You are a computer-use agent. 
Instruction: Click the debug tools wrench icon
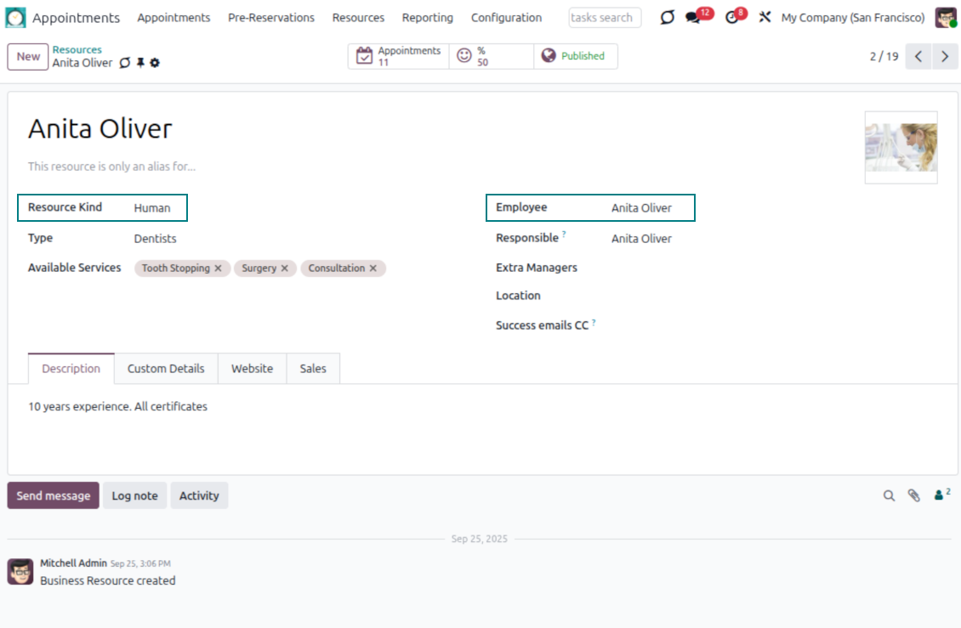765,17
